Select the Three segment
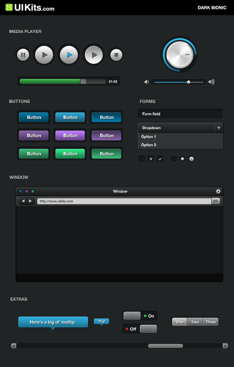This screenshot has width=234, height=367. tap(211, 322)
